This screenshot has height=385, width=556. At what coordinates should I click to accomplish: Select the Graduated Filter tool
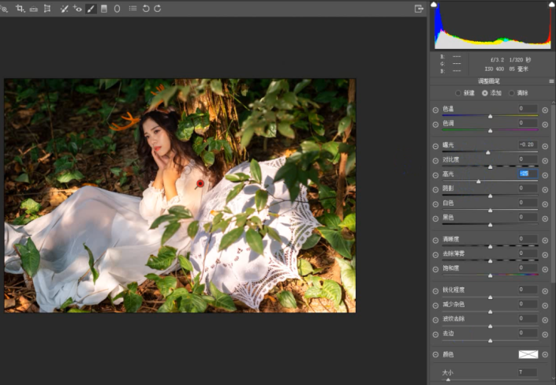[x=104, y=8]
